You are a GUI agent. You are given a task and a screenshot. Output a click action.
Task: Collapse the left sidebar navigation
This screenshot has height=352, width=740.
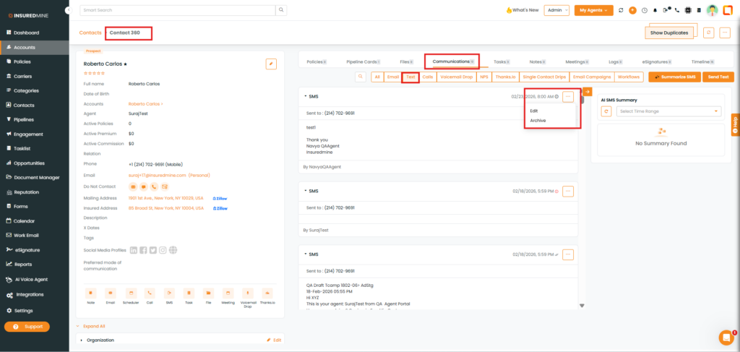(x=67, y=10)
